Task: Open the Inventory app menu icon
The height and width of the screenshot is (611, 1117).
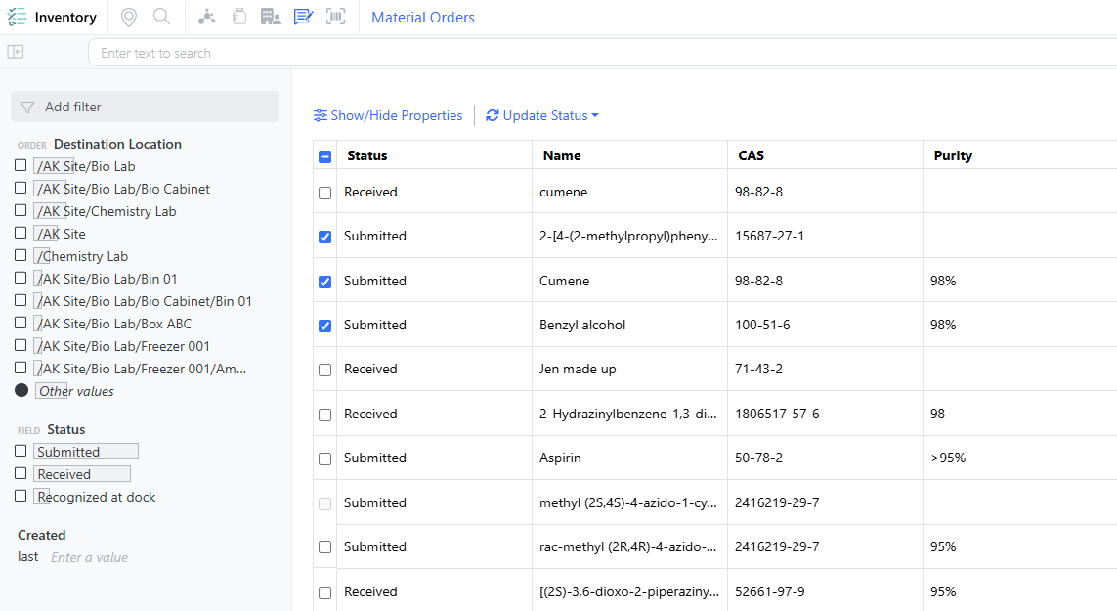Action: [x=17, y=18]
